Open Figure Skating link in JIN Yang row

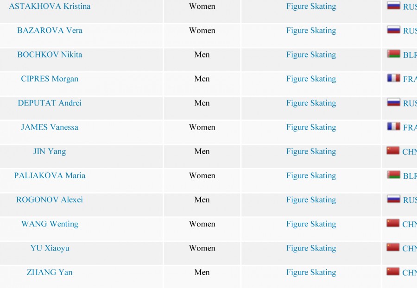click(x=311, y=151)
